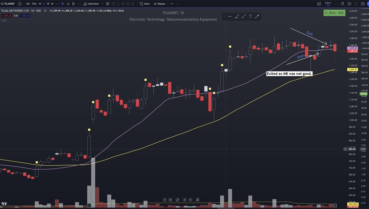Reset the chart view
Screen dimensions: 369x209
pyautogui.click(x=197, y=200)
